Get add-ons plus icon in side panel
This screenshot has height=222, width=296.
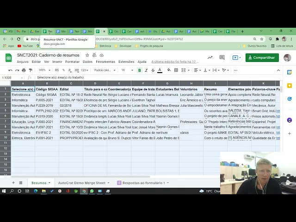[x=290, y=134]
